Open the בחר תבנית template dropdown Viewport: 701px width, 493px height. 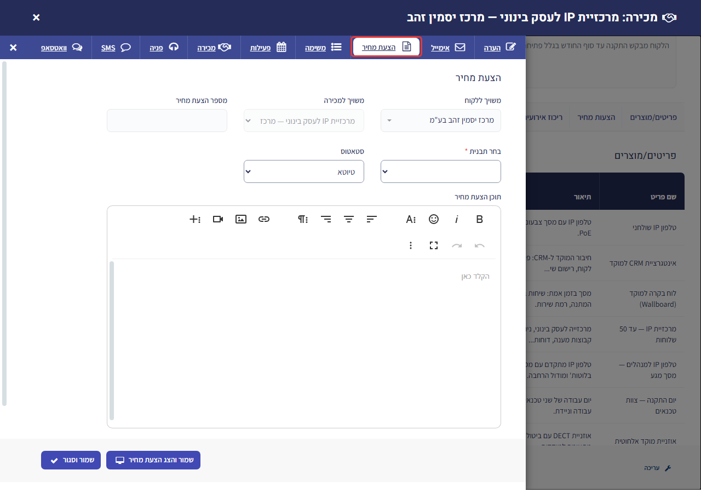pyautogui.click(x=441, y=171)
